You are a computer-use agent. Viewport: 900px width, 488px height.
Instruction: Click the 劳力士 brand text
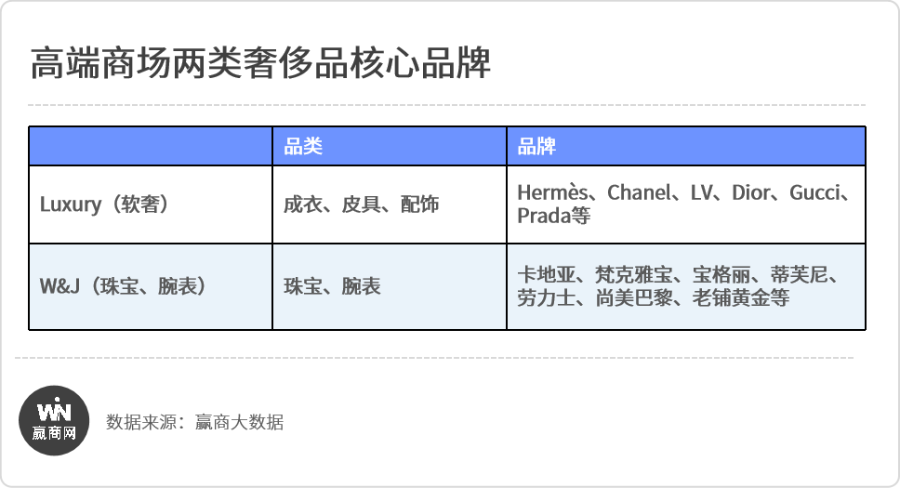click(546, 297)
